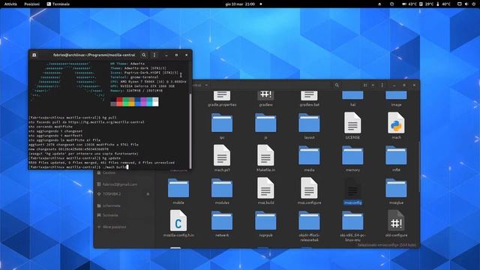
Task: Open the clock and calendar panel
Action: pos(240,4)
